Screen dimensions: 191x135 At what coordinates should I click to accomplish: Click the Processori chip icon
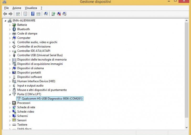[14, 103]
